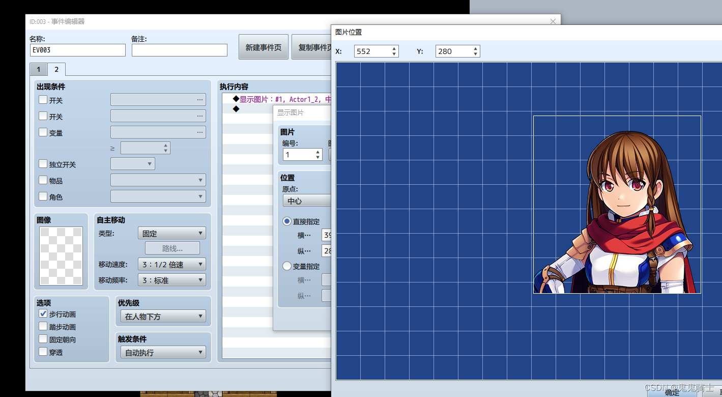Open the 角色 dropdown
Viewport: 722px width, 397px height.
click(x=158, y=196)
